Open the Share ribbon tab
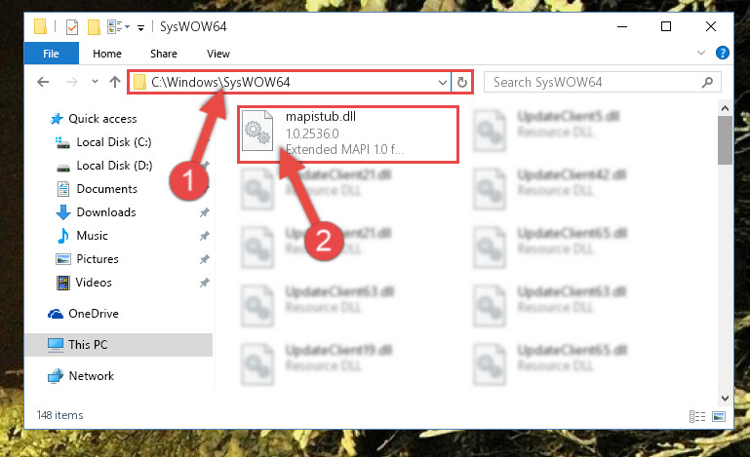Viewport: 750px width, 457px height. pyautogui.click(x=164, y=54)
